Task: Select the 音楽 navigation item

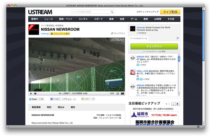Action: point(111,19)
